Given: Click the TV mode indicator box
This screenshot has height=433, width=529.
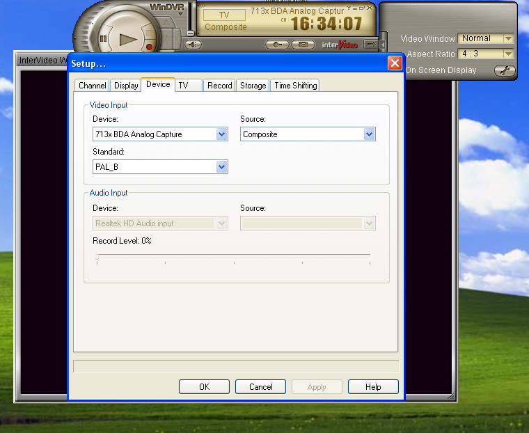Looking at the screenshot, I should click(224, 15).
